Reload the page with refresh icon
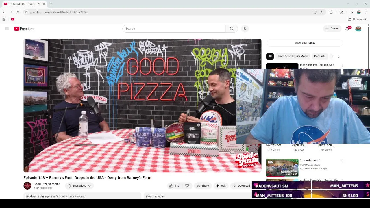Viewport: 370px width, 208px height. pyautogui.click(x=18, y=12)
